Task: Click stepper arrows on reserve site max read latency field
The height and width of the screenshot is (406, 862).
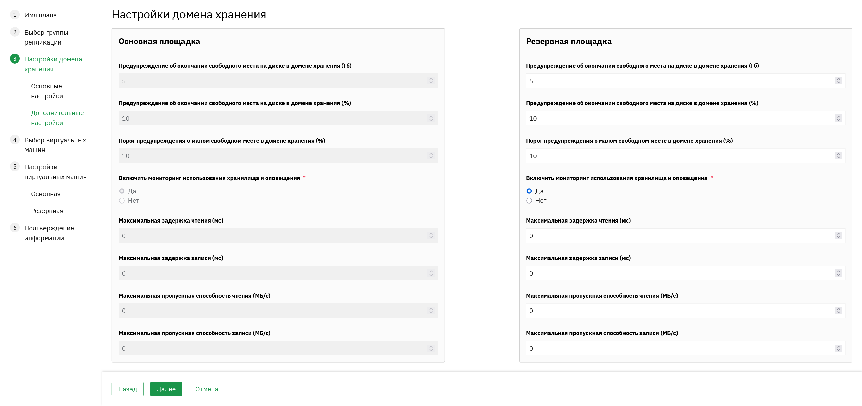Action: coord(838,235)
